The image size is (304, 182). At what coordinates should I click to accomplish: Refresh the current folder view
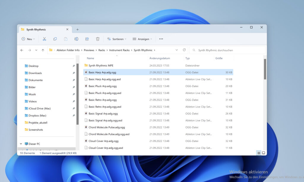(184, 50)
